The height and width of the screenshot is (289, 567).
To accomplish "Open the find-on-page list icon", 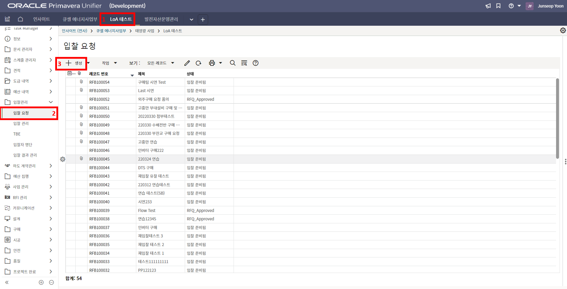I will [244, 63].
